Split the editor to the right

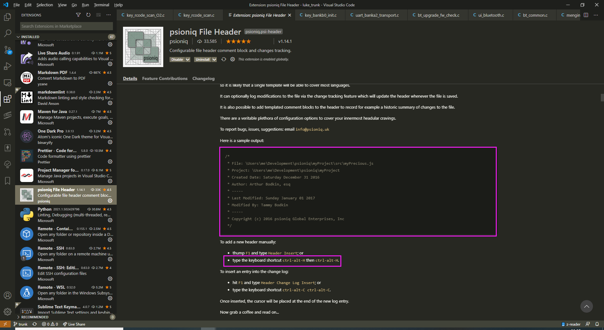[586, 15]
